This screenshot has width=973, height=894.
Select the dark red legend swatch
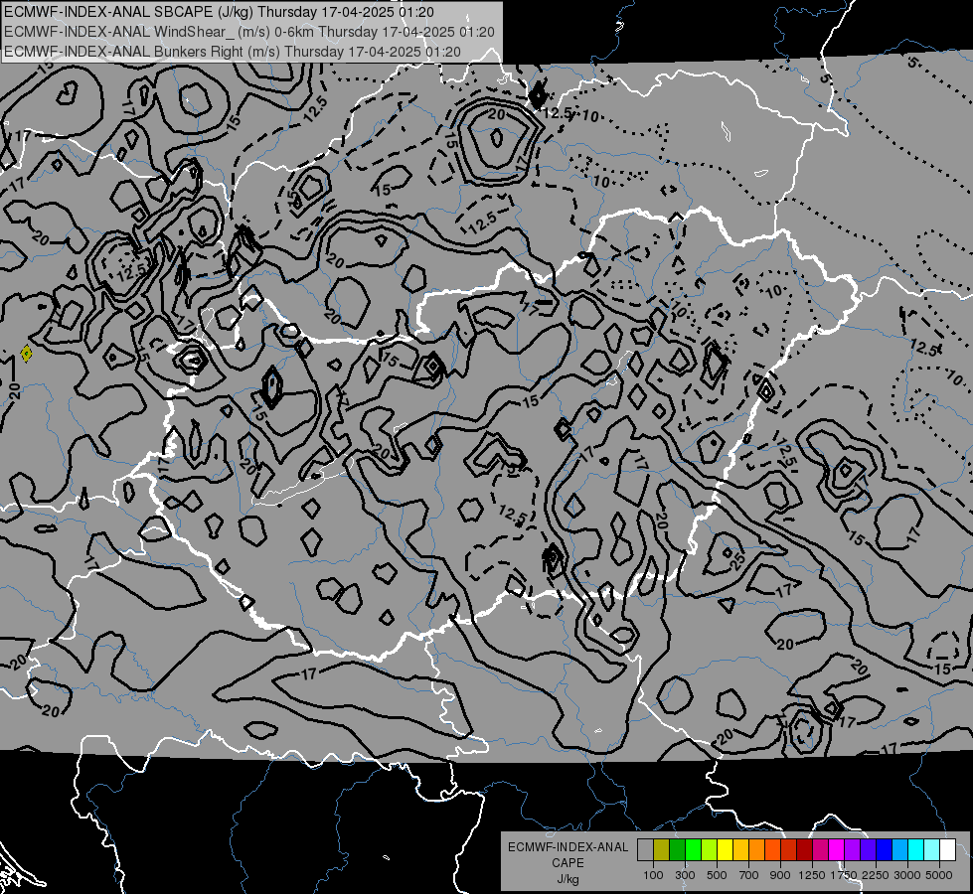(x=804, y=850)
